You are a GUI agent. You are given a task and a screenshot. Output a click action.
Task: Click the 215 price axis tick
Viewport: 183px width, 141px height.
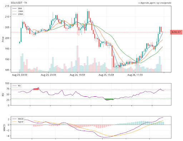tap(7, 6)
